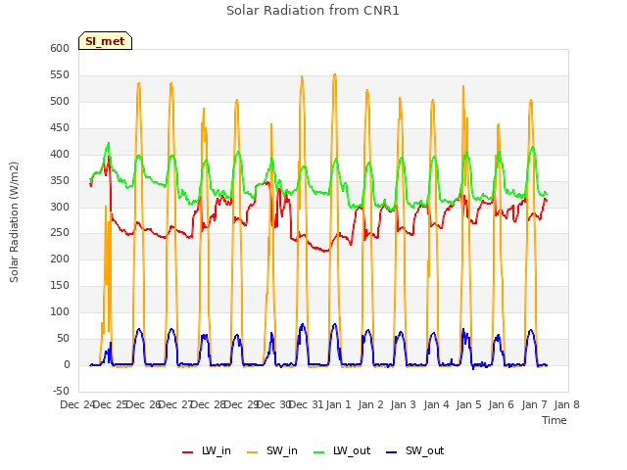Click the 50 y-axis tick label

(64, 338)
